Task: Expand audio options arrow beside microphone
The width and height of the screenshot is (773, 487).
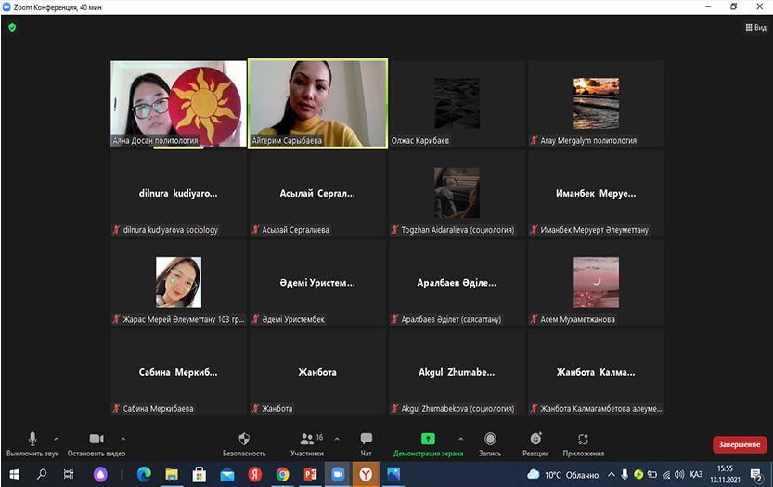Action: coord(57,439)
